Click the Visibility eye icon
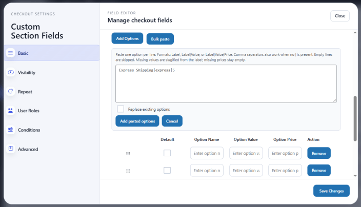This screenshot has width=361, height=207. click(11, 72)
